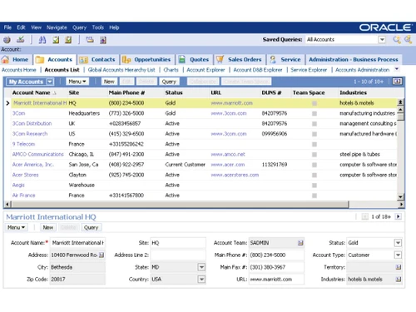Click New button in Marriott form applet

(47, 227)
